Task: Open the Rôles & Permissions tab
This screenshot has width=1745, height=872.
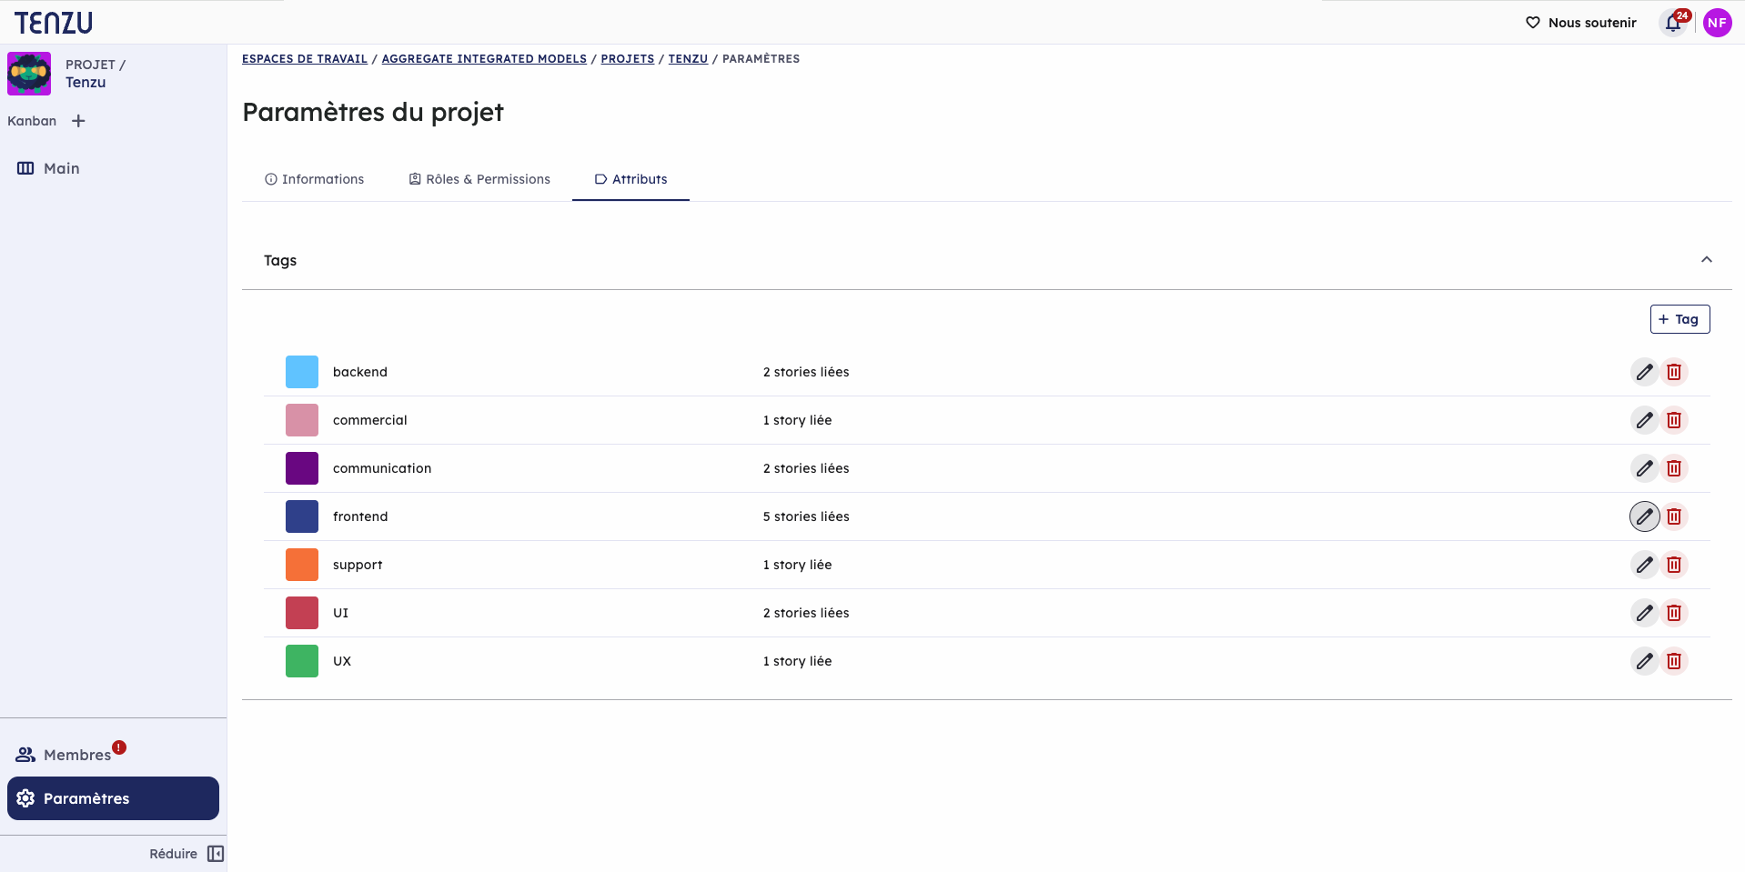Action: pyautogui.click(x=479, y=179)
